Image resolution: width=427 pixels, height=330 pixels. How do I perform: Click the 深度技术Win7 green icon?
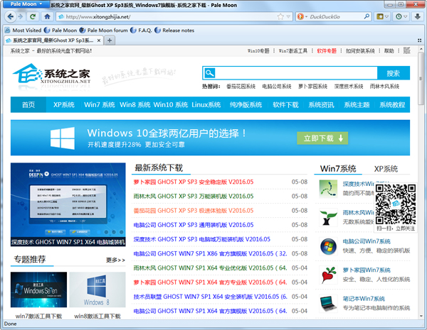click(328, 189)
